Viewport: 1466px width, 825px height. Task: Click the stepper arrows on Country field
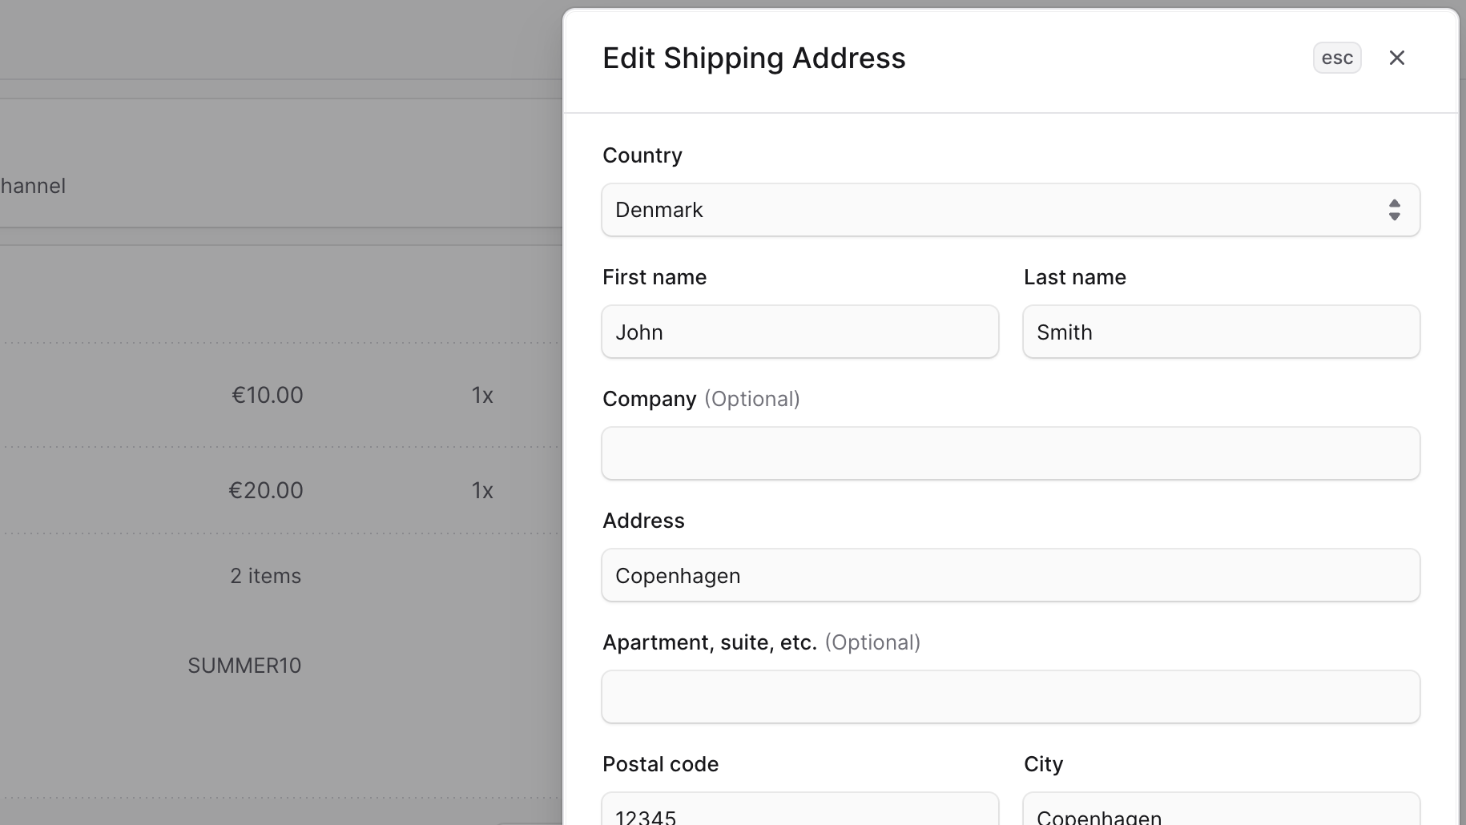point(1394,209)
